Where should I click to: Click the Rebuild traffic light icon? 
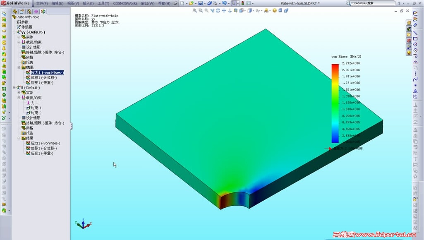click(x=242, y=3)
